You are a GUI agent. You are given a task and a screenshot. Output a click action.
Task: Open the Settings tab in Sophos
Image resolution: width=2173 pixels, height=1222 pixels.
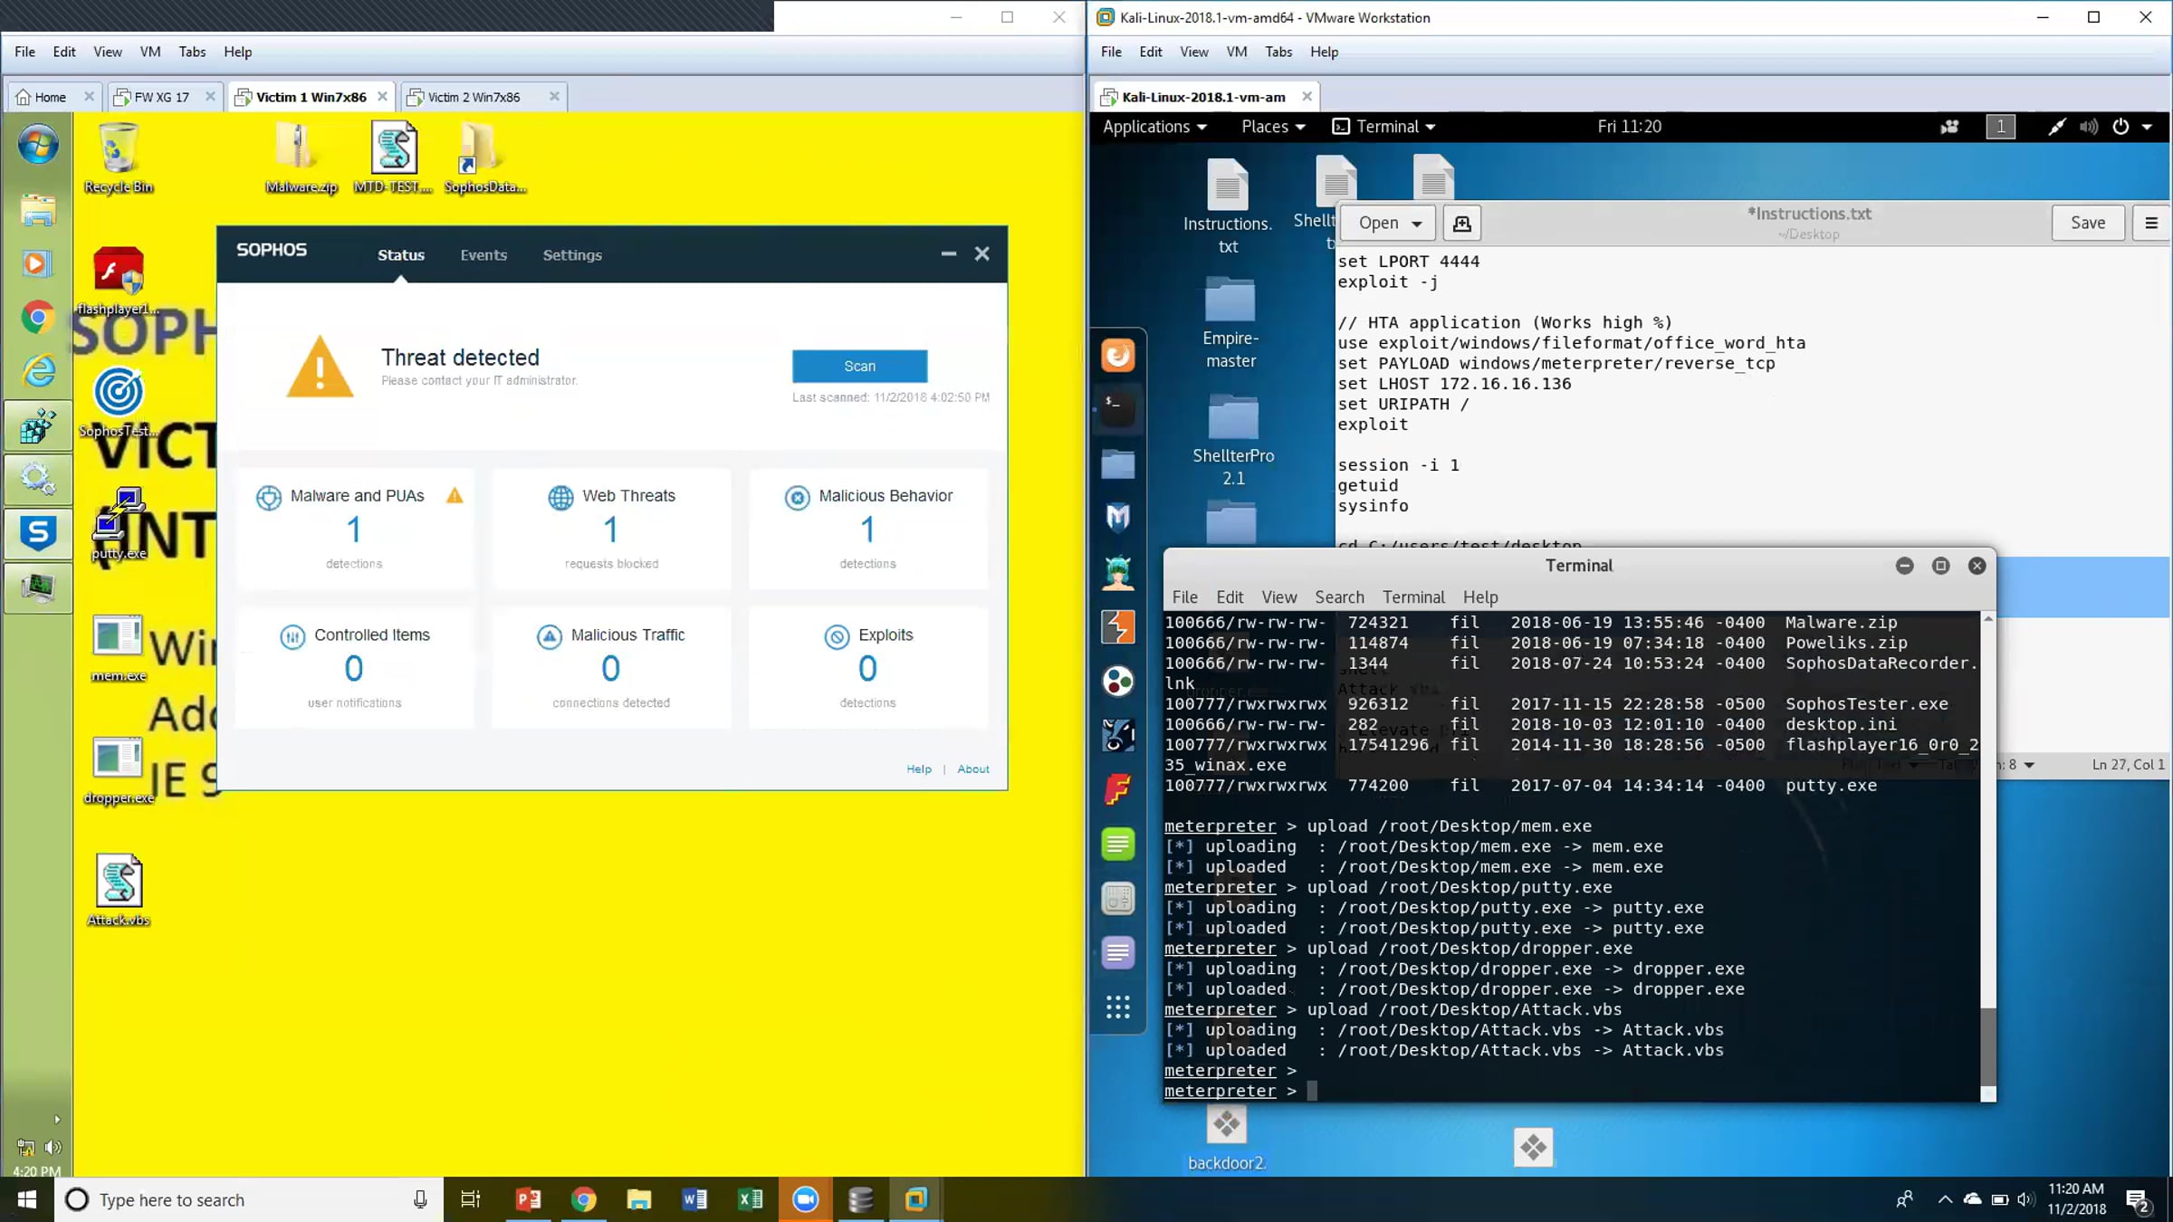572,255
